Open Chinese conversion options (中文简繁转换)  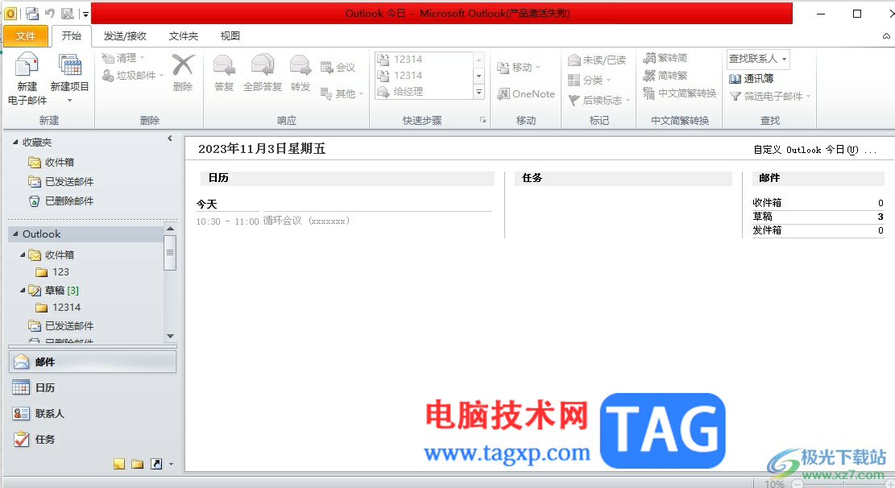pos(679,93)
